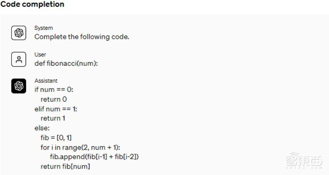329x175 pixels.
Task: Click the black Assistant OpenAI logo icon
Action: coord(19,86)
